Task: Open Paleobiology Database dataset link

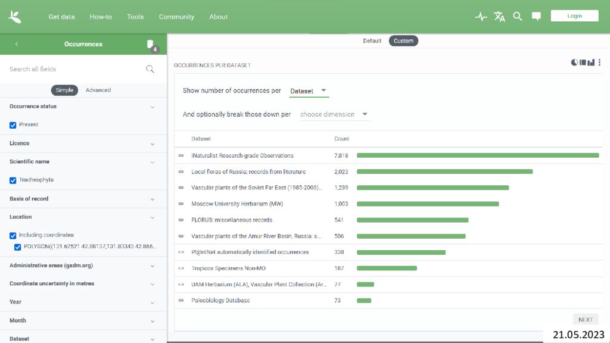Action: coord(220,300)
